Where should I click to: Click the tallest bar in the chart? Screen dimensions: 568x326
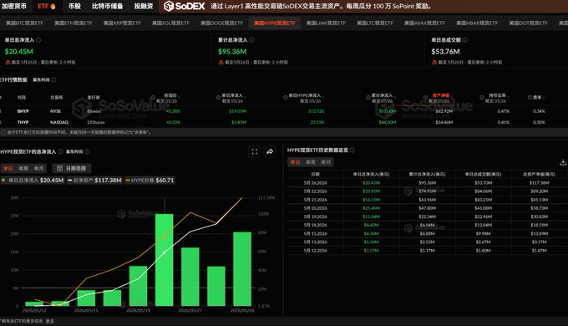tap(164, 260)
